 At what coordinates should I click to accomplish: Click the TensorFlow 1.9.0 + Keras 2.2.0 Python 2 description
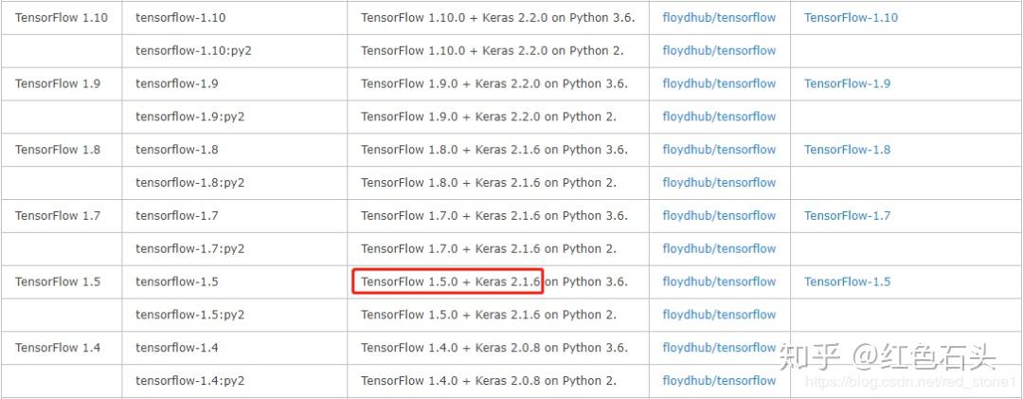pyautogui.click(x=489, y=117)
